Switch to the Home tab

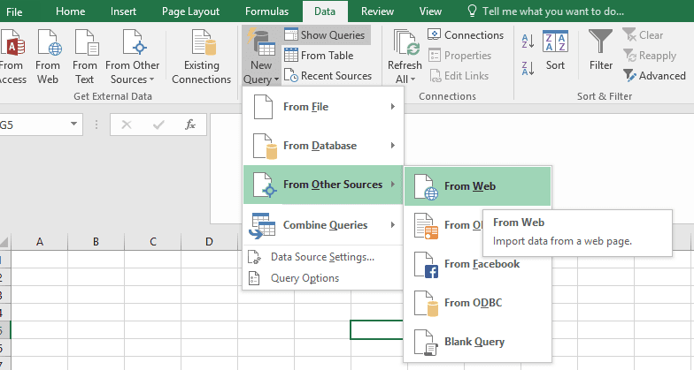(x=71, y=11)
